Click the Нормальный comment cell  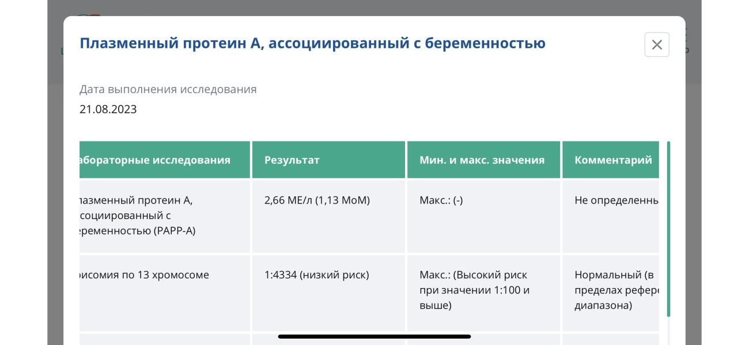pos(611,293)
